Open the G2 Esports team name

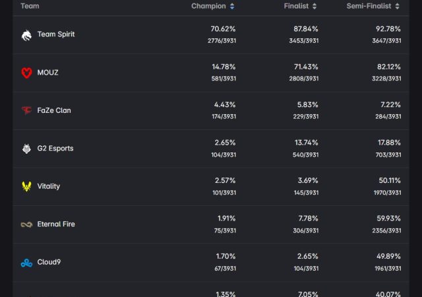55,148
